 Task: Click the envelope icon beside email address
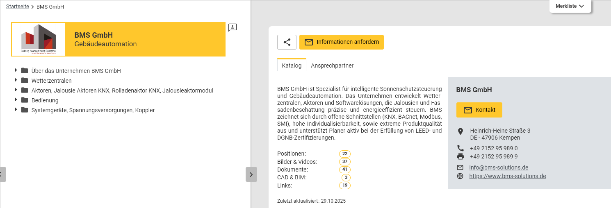point(460,167)
